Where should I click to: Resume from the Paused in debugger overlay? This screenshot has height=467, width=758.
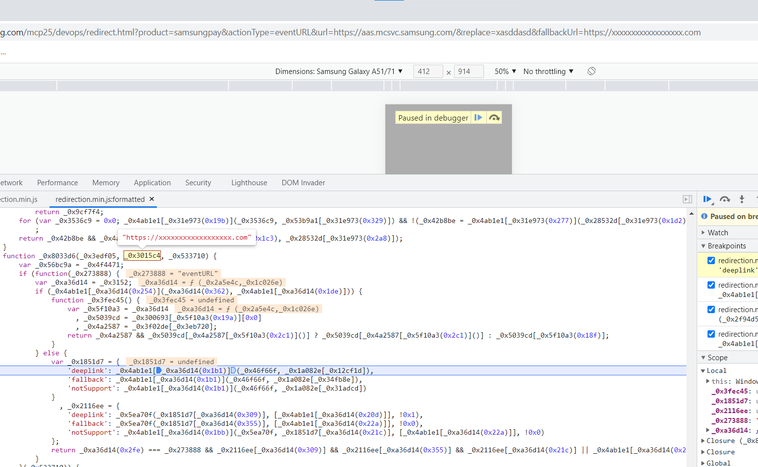[x=478, y=118]
